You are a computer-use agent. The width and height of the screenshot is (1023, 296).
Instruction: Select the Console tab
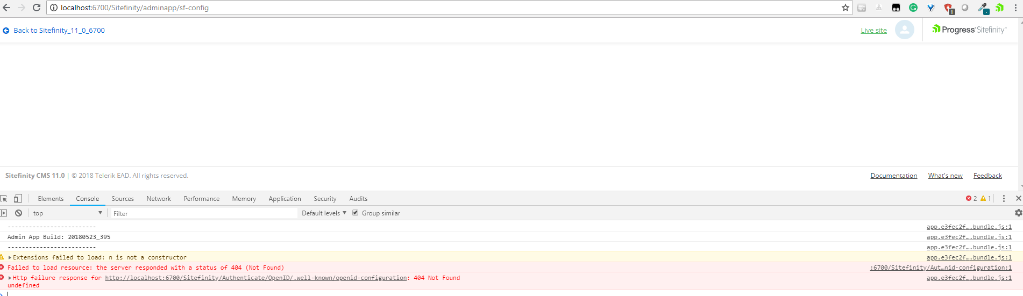(87, 199)
